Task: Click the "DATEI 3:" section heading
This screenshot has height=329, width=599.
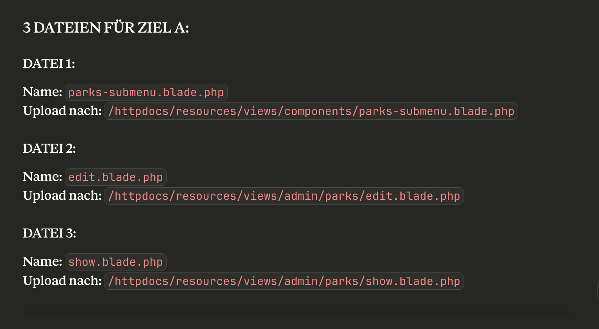Action: click(x=49, y=233)
